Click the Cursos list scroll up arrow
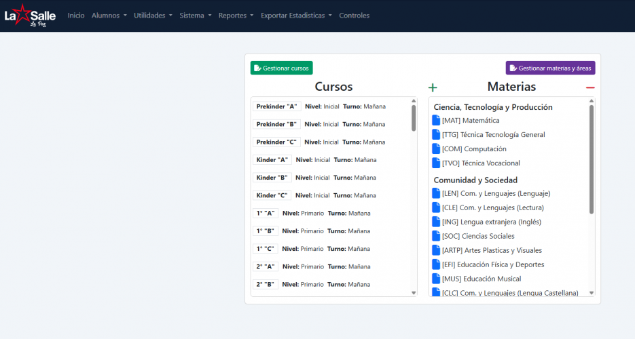Viewport: 635px width, 339px height. click(414, 100)
